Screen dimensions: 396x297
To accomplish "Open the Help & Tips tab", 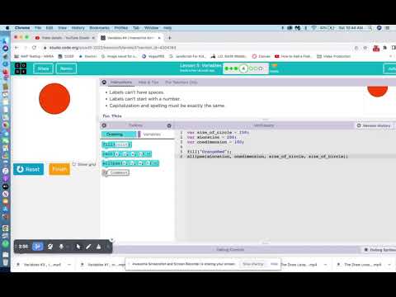I will coord(148,82).
